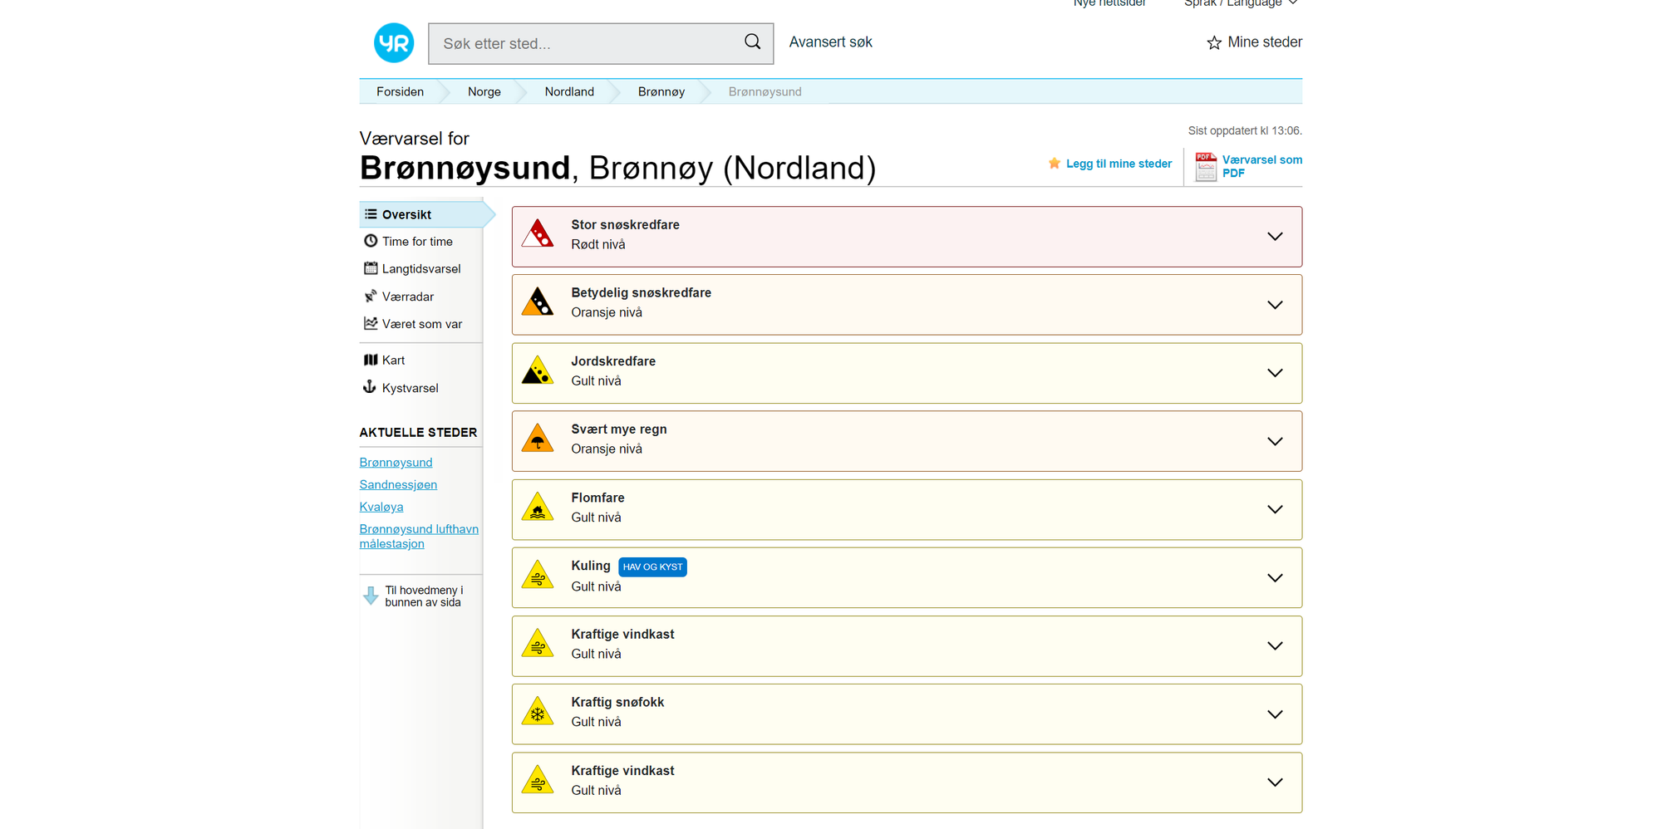Click the HAV OG KYST badge
The height and width of the screenshot is (829, 1662).
[x=652, y=567]
